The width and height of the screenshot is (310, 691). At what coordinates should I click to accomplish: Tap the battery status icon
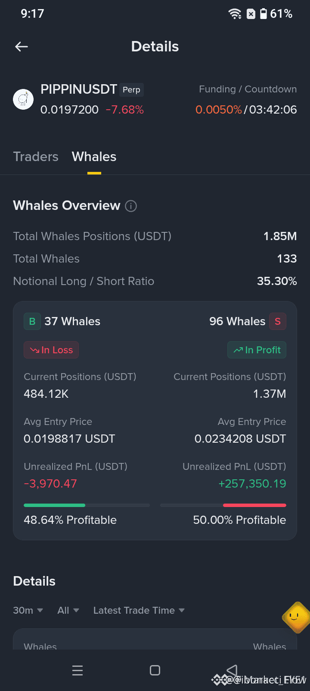coord(263,14)
